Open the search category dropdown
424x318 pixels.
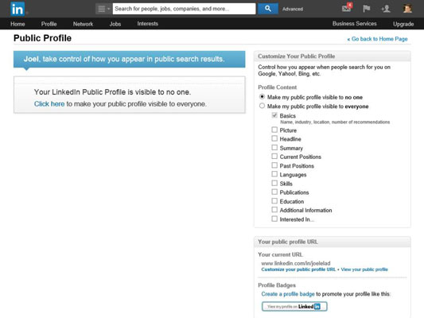pos(103,9)
